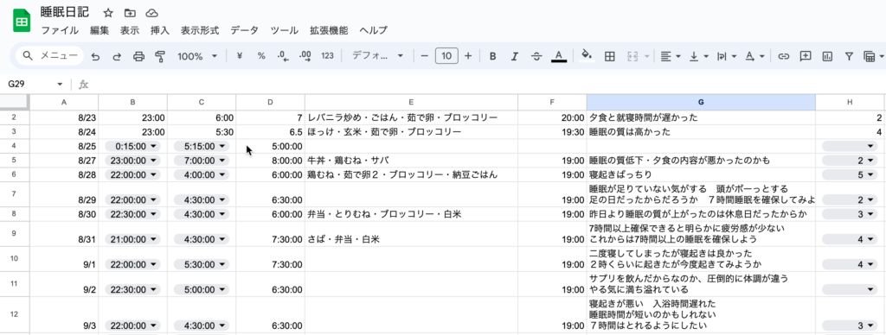Click the G29 name box field
This screenshot has width=886, height=335.
[35, 84]
